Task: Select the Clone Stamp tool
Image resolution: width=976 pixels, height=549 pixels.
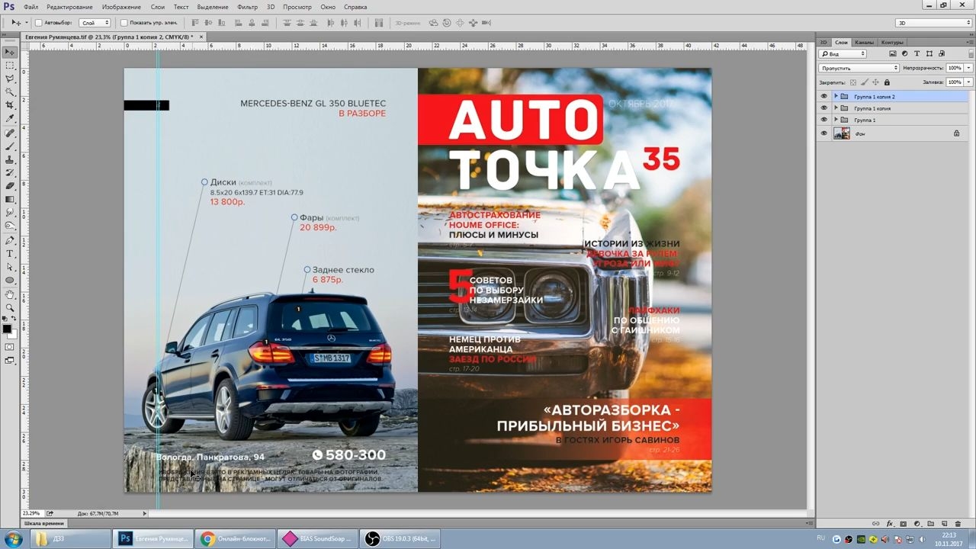Action: tap(10, 159)
